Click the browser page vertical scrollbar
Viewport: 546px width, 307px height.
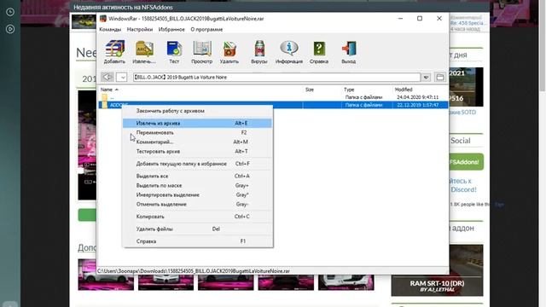click(x=543, y=45)
